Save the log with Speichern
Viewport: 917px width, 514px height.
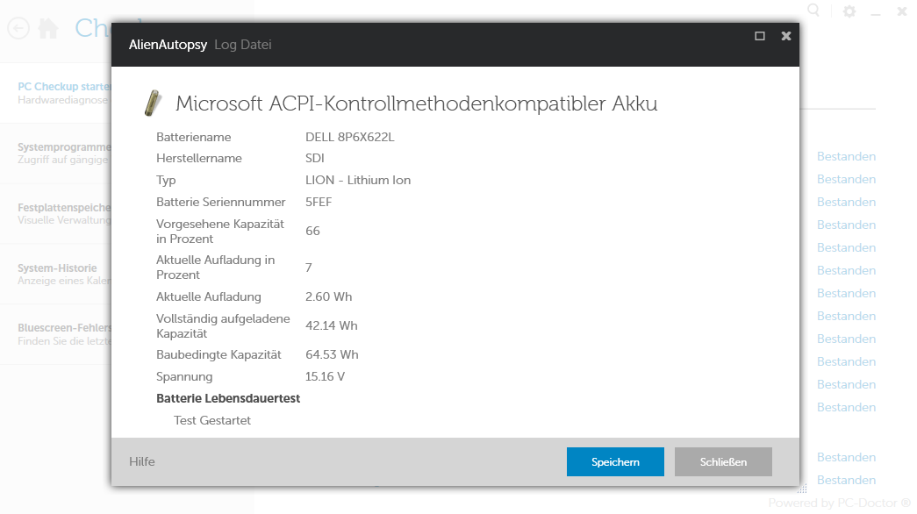[x=615, y=461]
